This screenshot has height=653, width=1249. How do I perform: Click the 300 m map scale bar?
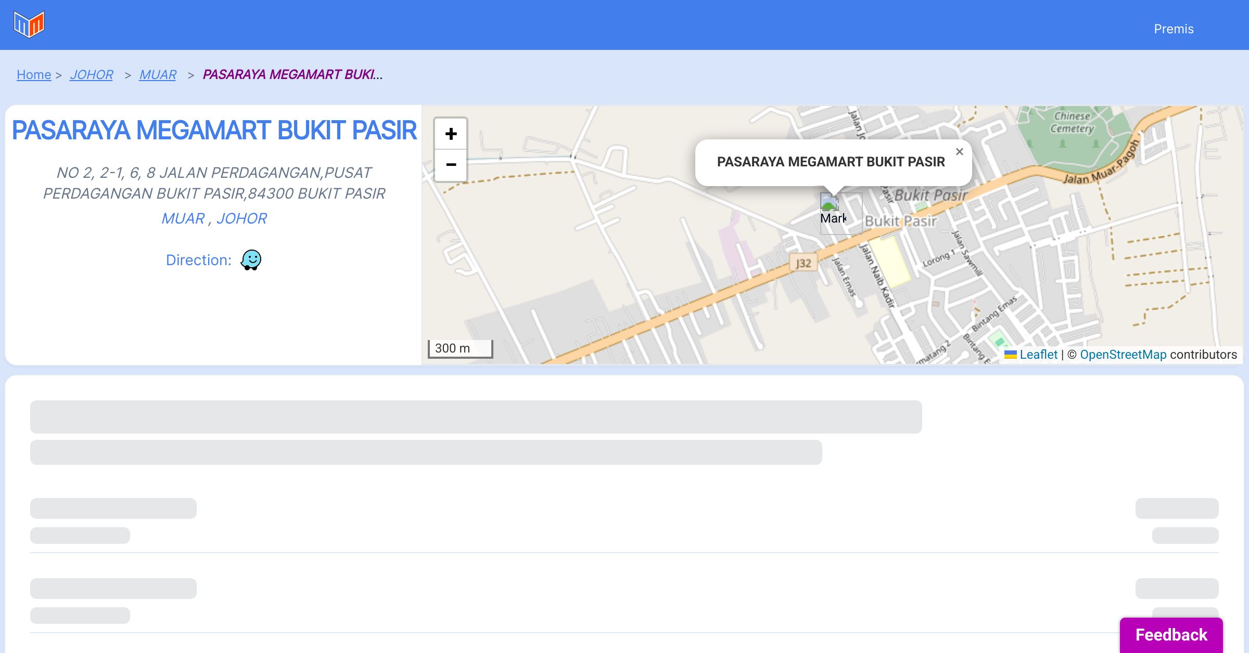pyautogui.click(x=460, y=348)
